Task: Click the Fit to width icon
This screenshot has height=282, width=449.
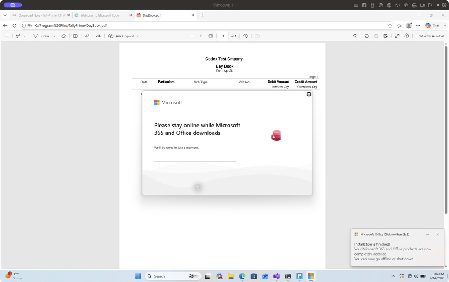Action: click(210, 36)
